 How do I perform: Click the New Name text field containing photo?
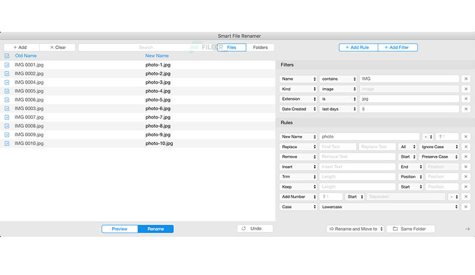click(x=369, y=136)
